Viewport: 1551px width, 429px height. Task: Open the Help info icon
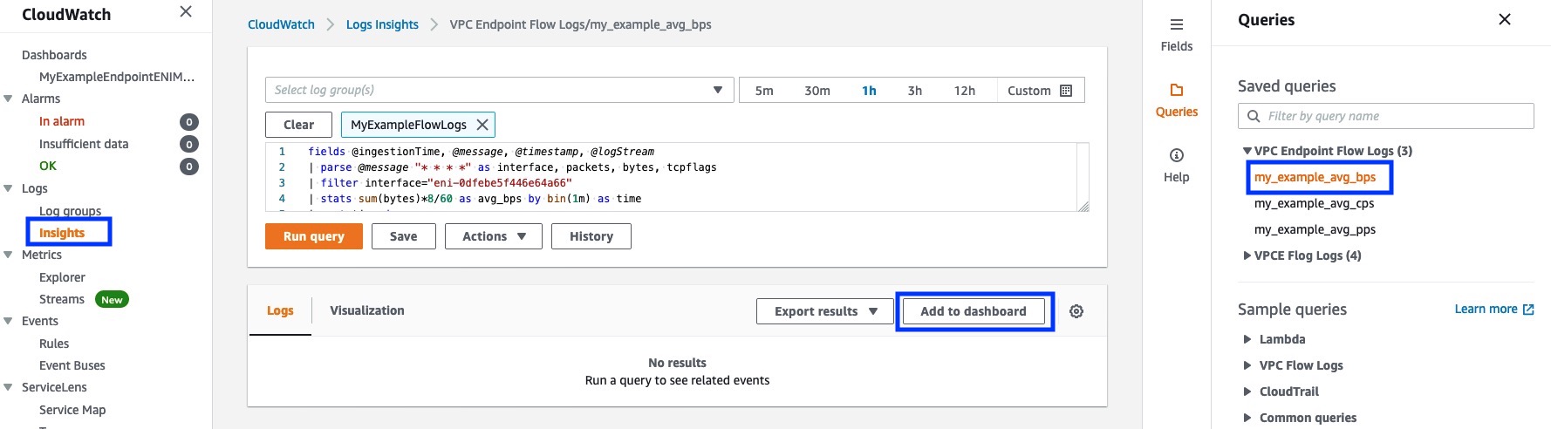click(x=1176, y=155)
